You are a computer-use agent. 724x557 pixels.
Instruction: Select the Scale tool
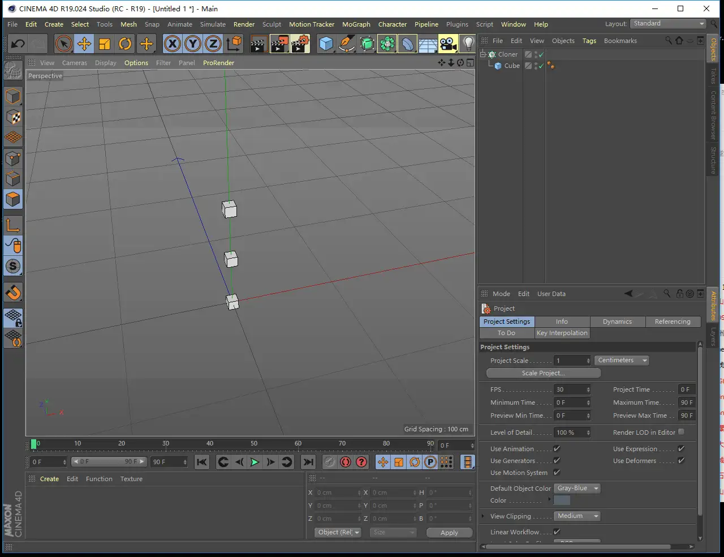(105, 44)
